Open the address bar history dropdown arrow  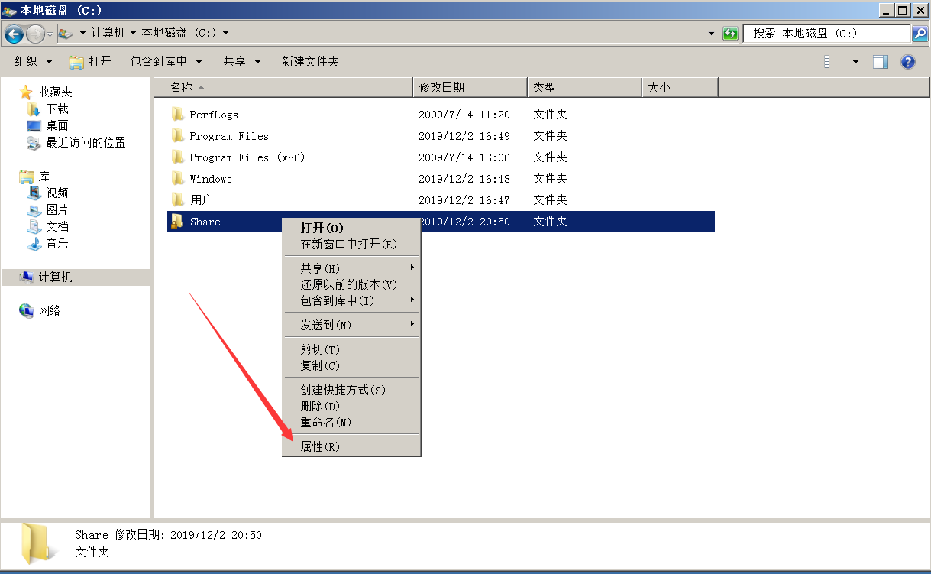click(711, 34)
